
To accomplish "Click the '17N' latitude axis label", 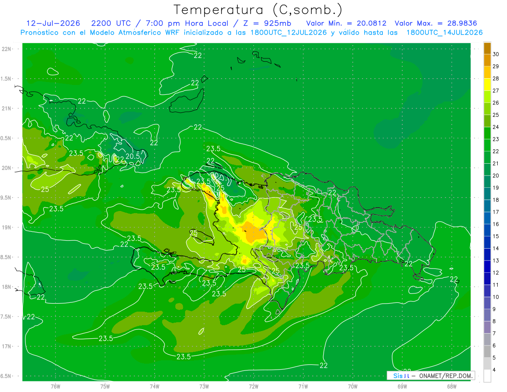I will pyautogui.click(x=7, y=346).
